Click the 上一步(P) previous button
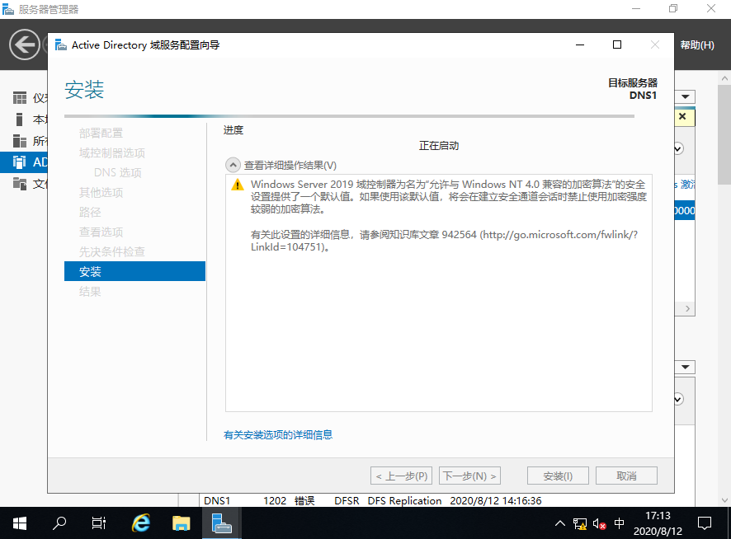Image resolution: width=731 pixels, height=539 pixels. pyautogui.click(x=402, y=476)
